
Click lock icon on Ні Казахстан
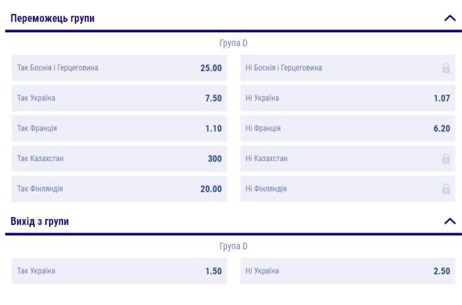click(446, 158)
